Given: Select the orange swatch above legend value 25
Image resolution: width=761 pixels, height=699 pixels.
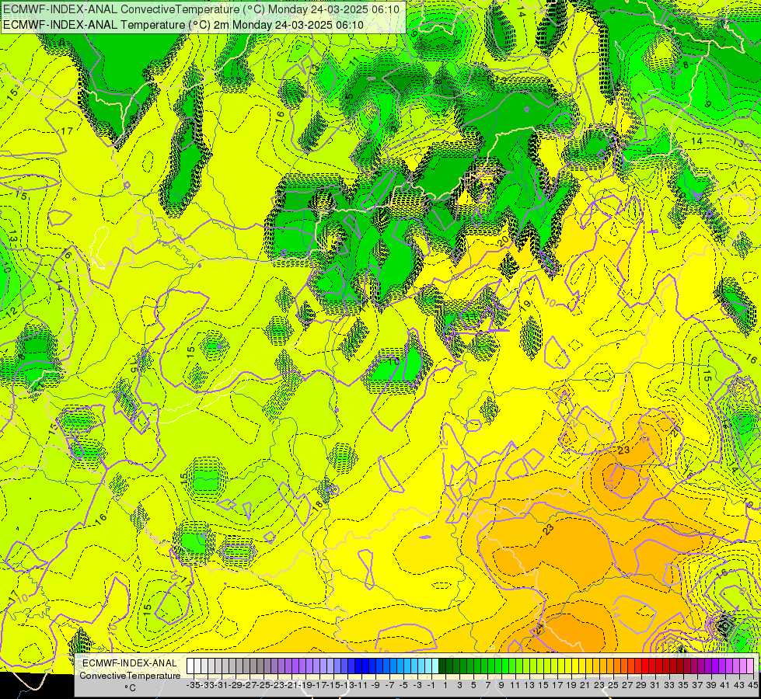Looking at the screenshot, I should click(610, 666).
